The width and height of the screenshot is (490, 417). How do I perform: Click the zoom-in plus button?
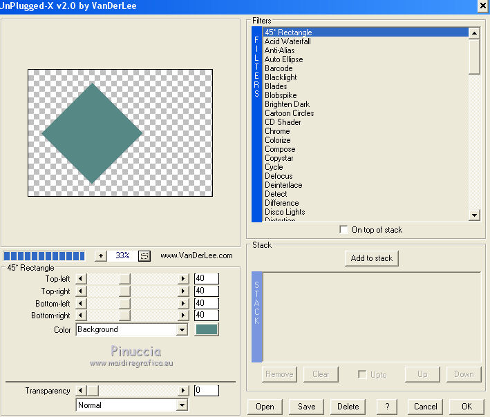click(x=101, y=256)
